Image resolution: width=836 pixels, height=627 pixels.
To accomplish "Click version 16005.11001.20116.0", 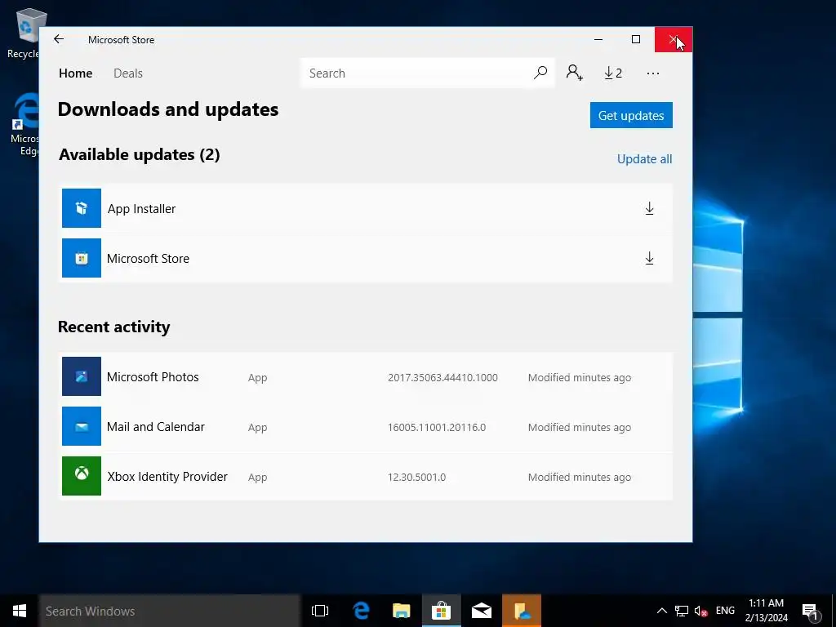I will point(437,427).
